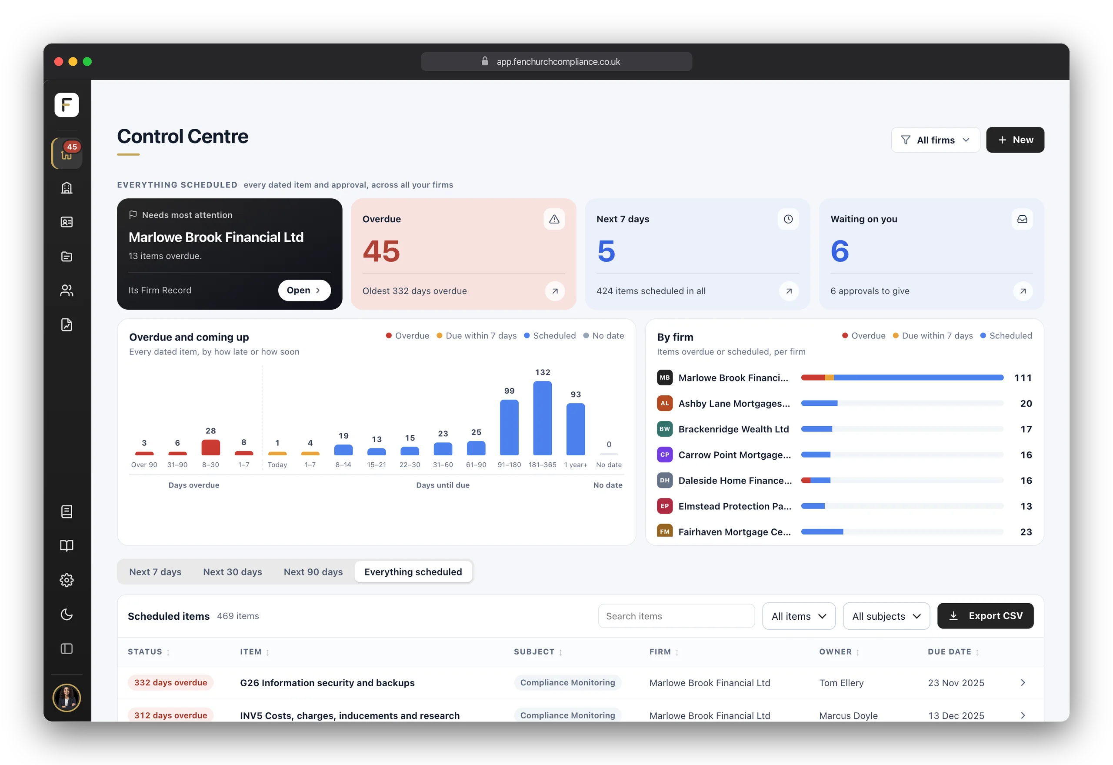Open the people icon in sidebar
Screen dimensions: 1113x765
point(67,291)
